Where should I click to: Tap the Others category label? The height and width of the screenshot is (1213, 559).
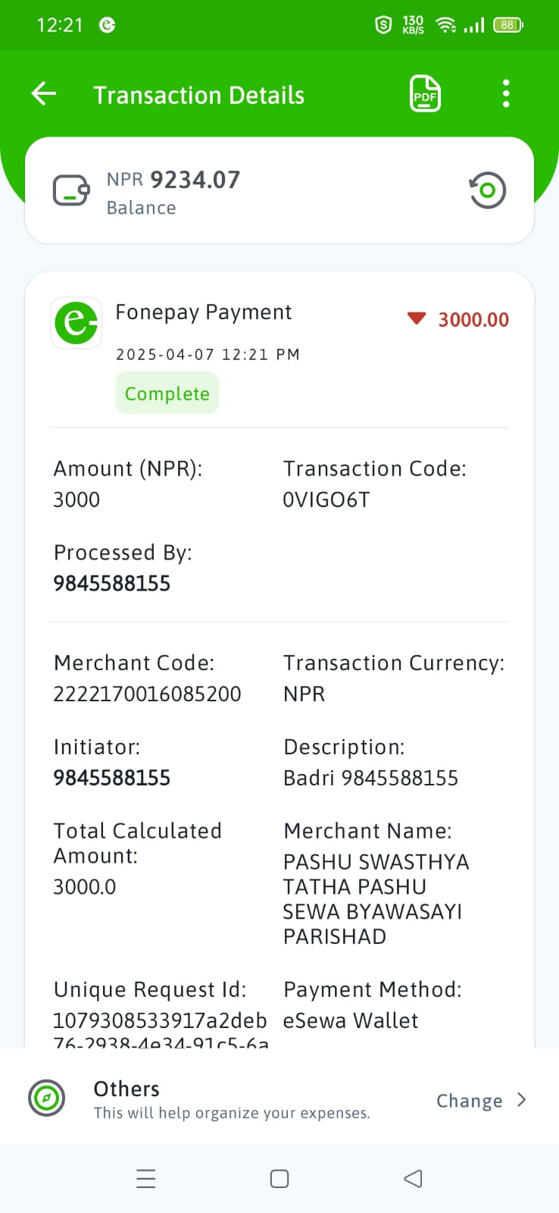126,1089
